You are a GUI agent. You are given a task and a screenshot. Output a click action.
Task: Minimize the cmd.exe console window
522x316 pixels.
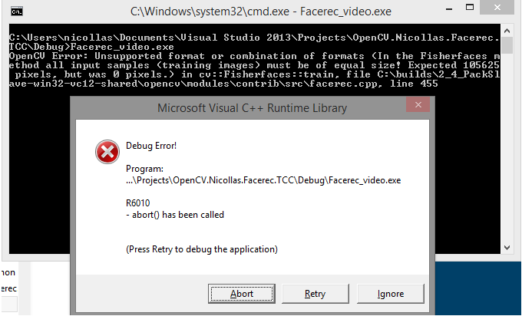click(x=449, y=8)
